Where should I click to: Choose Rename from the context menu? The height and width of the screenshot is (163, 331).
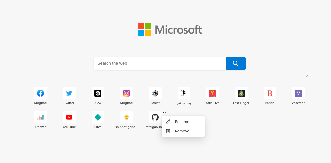click(x=183, y=122)
